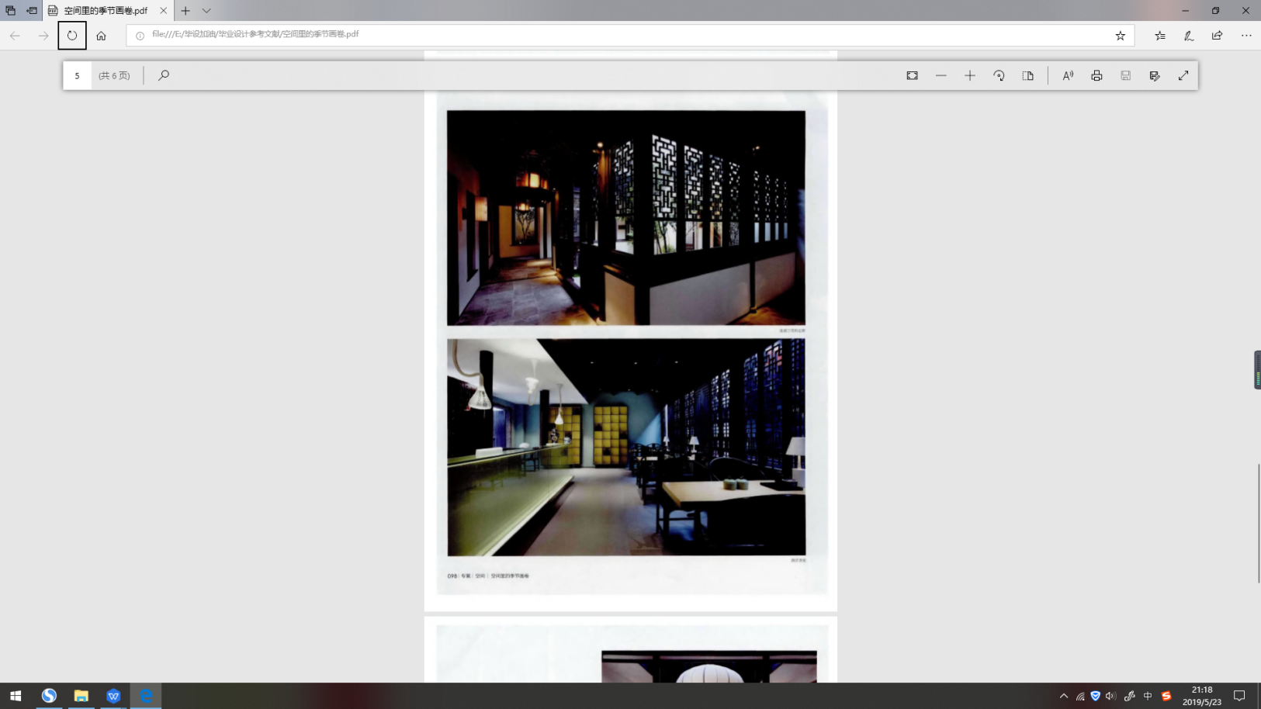
Task: Adjust volume from tray speaker icon
Action: coord(1110,696)
